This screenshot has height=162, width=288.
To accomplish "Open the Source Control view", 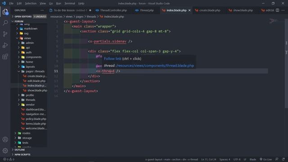I will (x=5, y=34).
